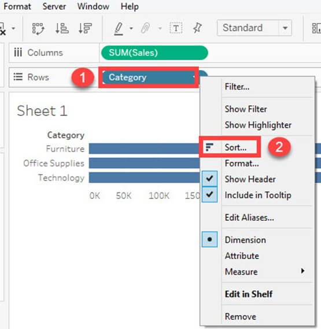Sort ascending using the toolbar icon
321x329 pixels.
click(62, 28)
